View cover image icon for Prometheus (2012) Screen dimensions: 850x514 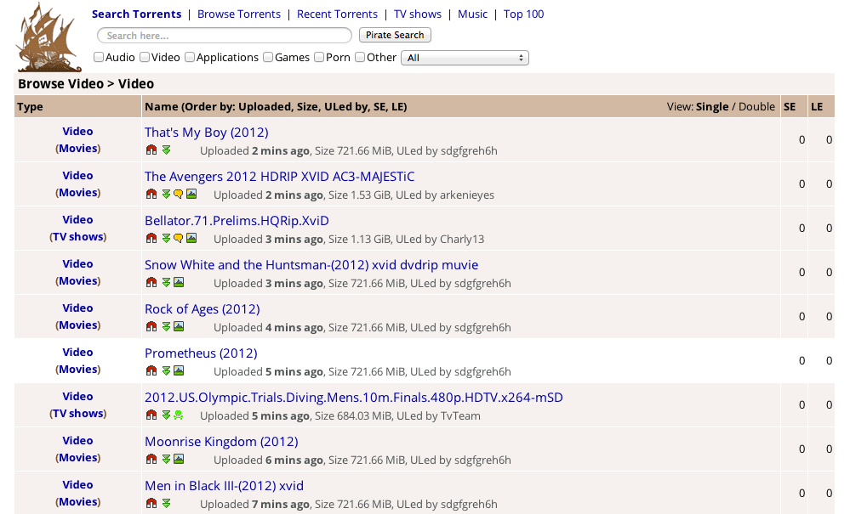pyautogui.click(x=179, y=370)
